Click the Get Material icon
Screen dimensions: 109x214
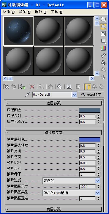click(7, 87)
